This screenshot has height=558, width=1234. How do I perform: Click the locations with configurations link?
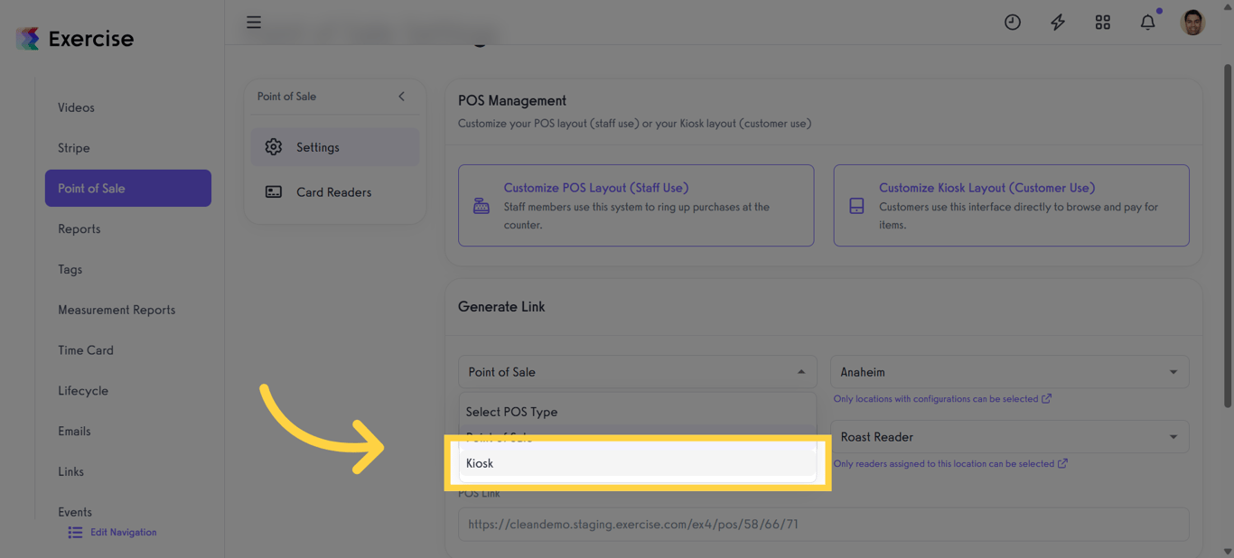click(x=937, y=398)
